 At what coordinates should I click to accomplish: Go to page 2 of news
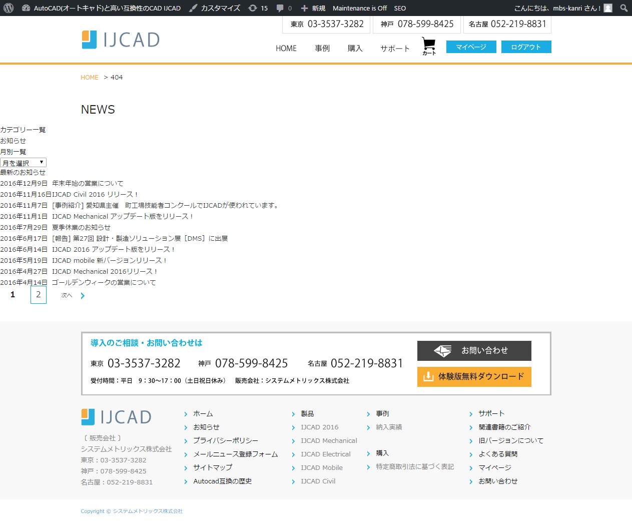(x=39, y=295)
